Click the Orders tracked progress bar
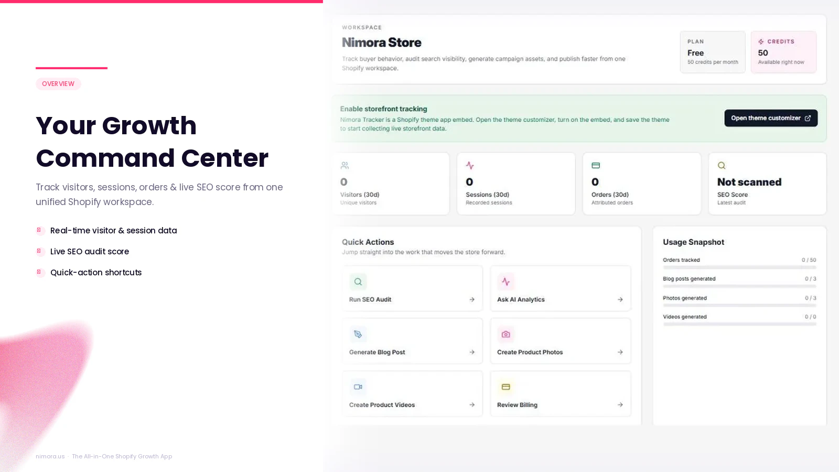 pos(739,267)
